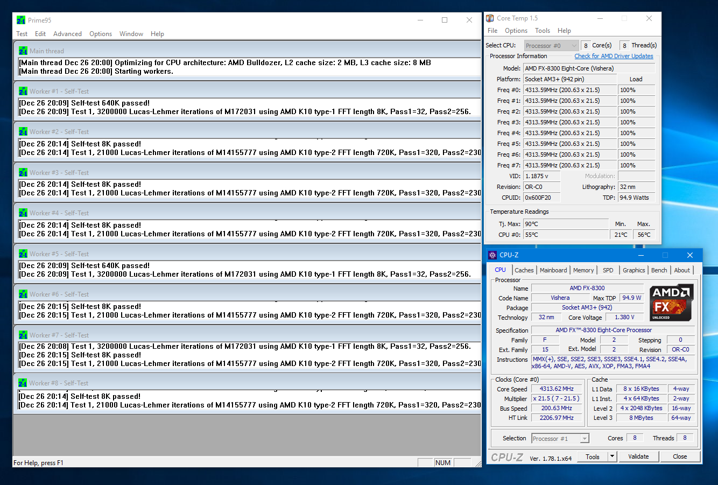Click the Validate button
The image size is (718, 485).
(638, 456)
